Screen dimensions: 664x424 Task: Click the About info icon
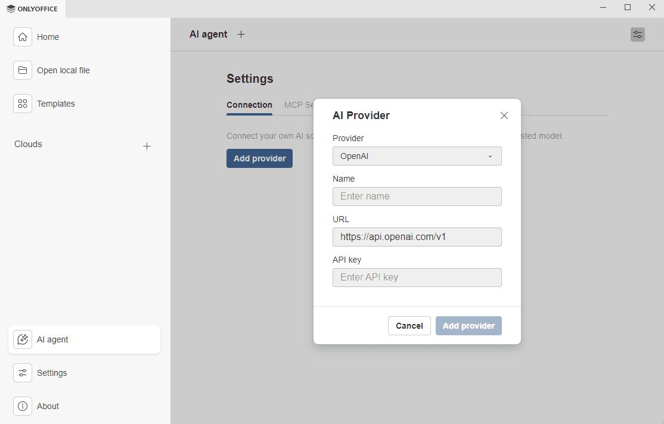click(23, 406)
